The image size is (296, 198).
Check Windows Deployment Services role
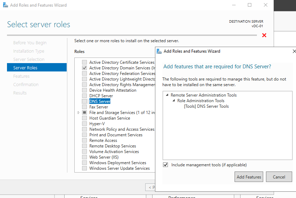(x=84, y=163)
